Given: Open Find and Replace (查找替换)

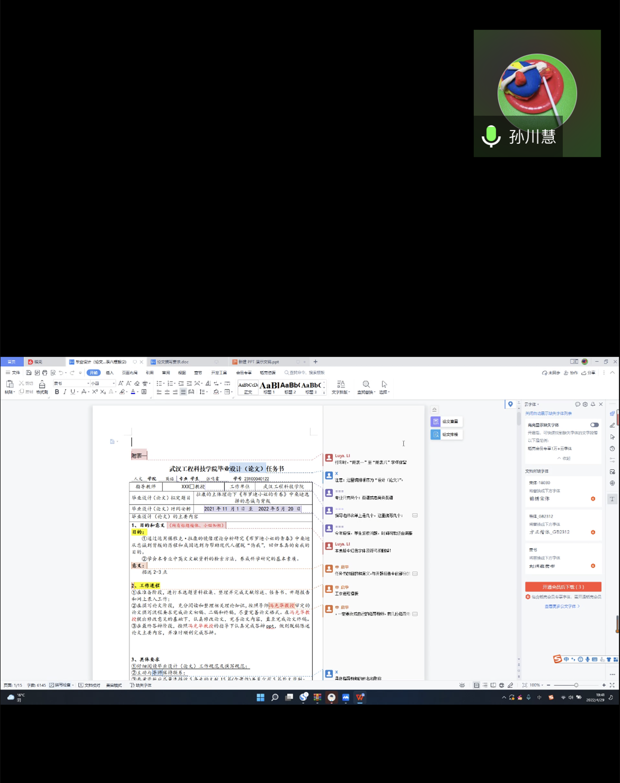Looking at the screenshot, I should pos(366,387).
